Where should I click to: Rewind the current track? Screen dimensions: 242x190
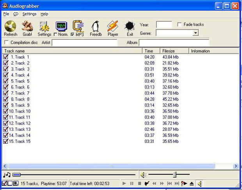tap(154, 183)
